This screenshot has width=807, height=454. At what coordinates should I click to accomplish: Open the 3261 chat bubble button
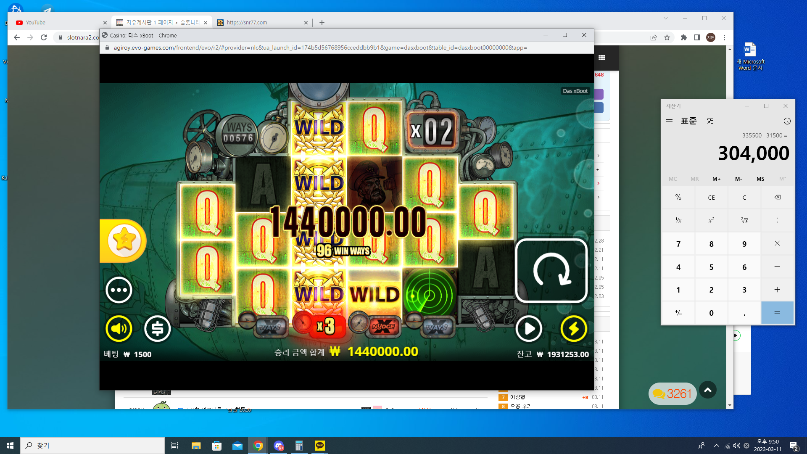point(672,394)
